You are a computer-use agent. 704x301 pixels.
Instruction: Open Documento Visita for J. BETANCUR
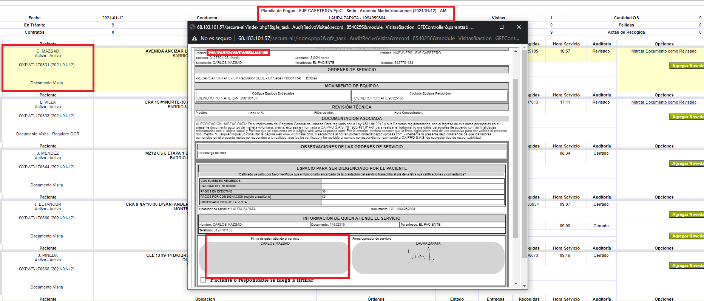tap(47, 236)
